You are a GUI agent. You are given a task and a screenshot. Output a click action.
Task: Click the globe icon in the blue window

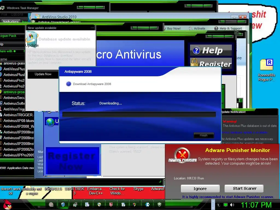[x=50, y=122]
